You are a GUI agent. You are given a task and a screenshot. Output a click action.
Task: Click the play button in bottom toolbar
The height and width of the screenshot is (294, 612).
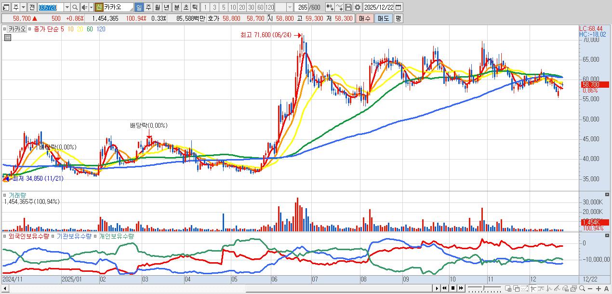click(x=437, y=288)
